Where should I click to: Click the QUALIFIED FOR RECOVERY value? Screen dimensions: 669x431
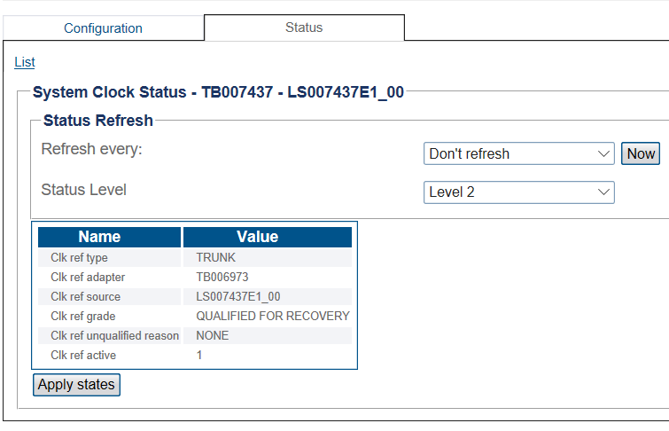273,316
